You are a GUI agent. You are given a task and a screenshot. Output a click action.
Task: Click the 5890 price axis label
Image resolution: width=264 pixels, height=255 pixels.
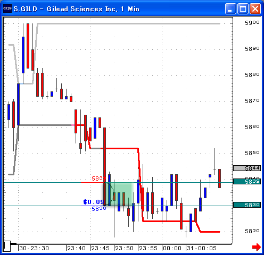[x=252, y=49]
